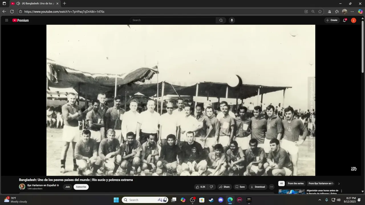365x205 pixels.
Task: Open Edge profile picture
Action: (344, 12)
